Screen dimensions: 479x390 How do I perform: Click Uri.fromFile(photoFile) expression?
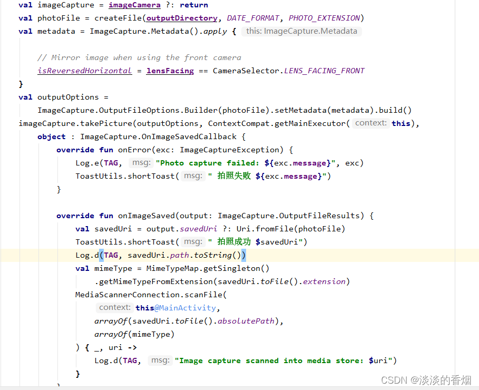click(x=291, y=229)
